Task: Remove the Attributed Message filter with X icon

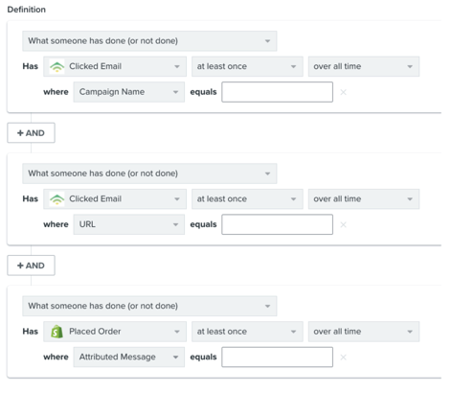Action: click(x=343, y=358)
